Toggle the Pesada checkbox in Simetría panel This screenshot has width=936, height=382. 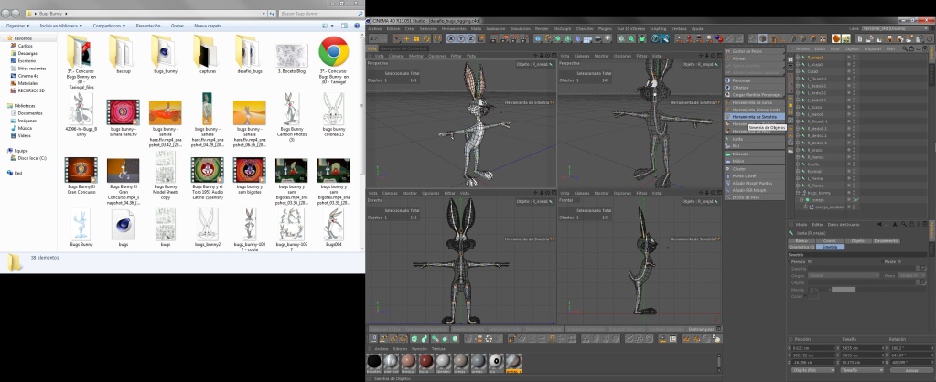coord(810,261)
